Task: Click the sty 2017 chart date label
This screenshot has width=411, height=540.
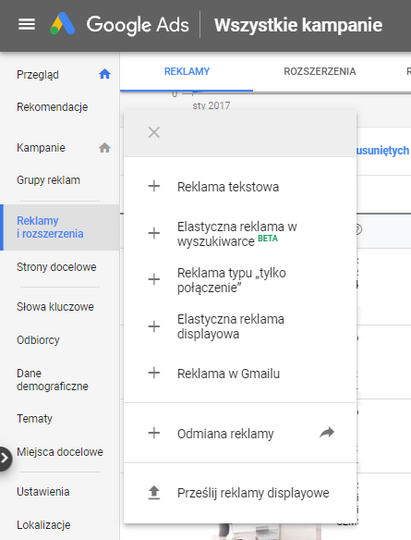Action: point(212,105)
